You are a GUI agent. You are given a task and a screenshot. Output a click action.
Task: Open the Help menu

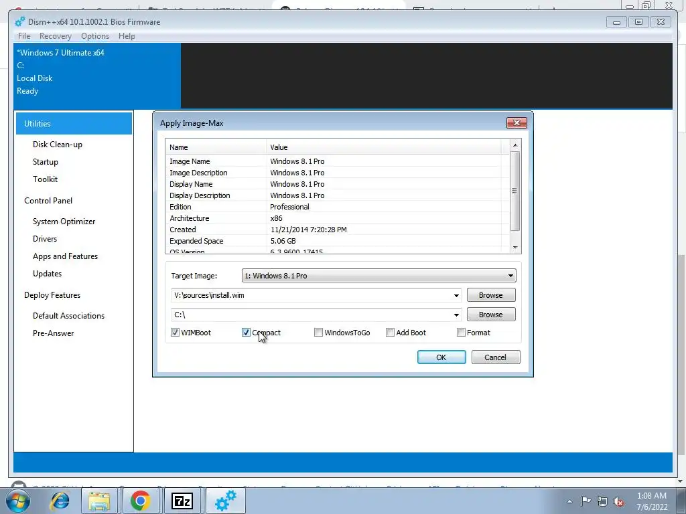[x=127, y=36]
